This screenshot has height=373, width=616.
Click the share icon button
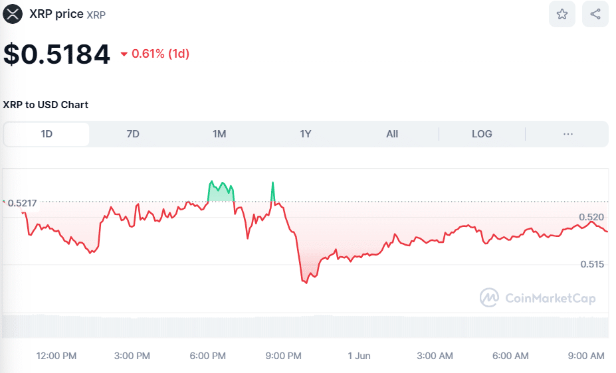595,14
